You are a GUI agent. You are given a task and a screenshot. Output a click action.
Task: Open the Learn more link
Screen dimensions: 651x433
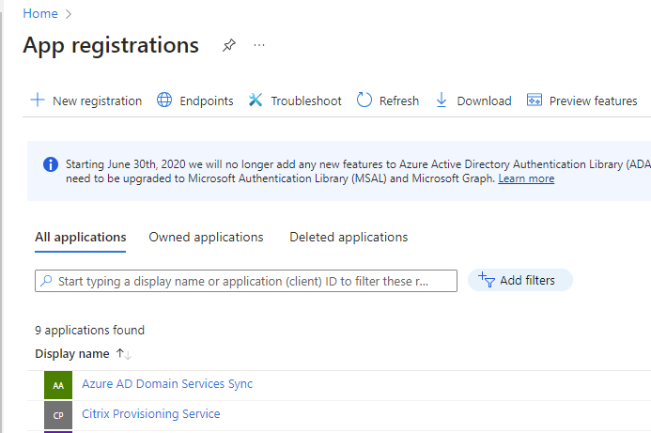pos(526,178)
